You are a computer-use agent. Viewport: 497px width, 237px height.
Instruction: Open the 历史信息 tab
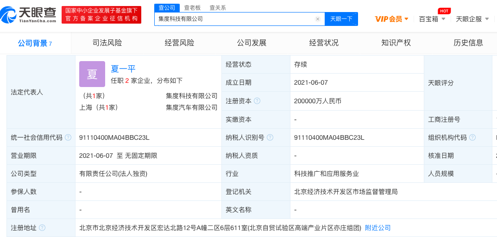(x=468, y=43)
